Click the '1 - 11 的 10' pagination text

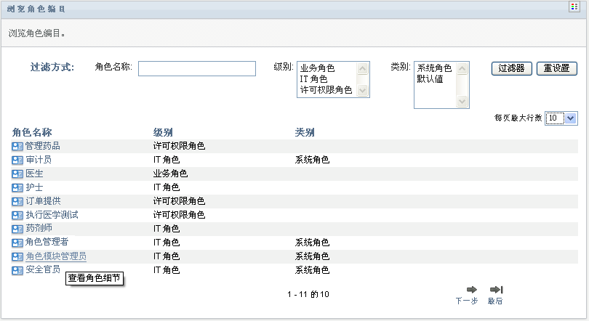pos(308,295)
